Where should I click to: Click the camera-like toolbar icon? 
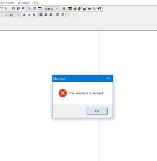pyautogui.click(x=89, y=8)
